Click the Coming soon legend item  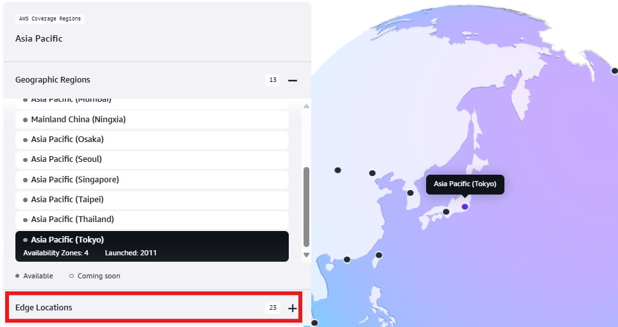[94, 276]
